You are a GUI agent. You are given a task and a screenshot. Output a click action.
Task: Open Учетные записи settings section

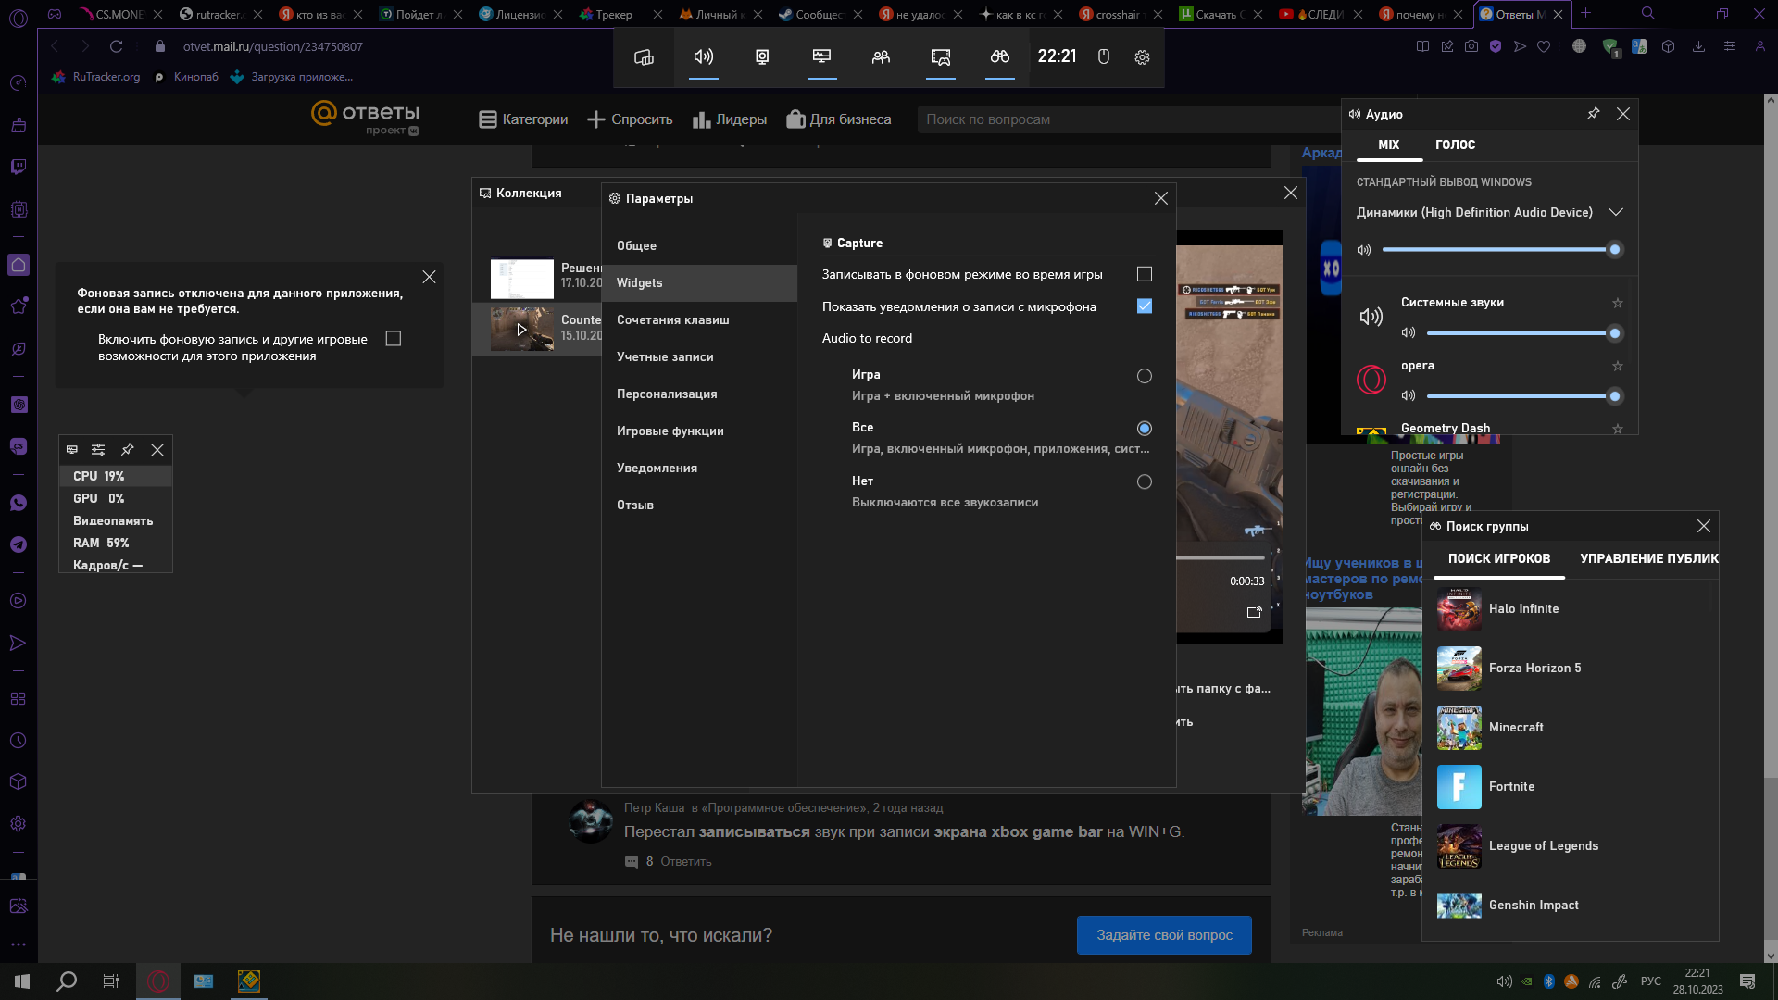click(x=699, y=357)
